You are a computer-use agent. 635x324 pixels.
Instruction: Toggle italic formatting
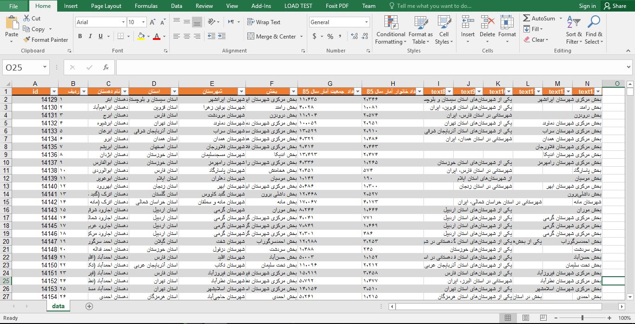(89, 36)
